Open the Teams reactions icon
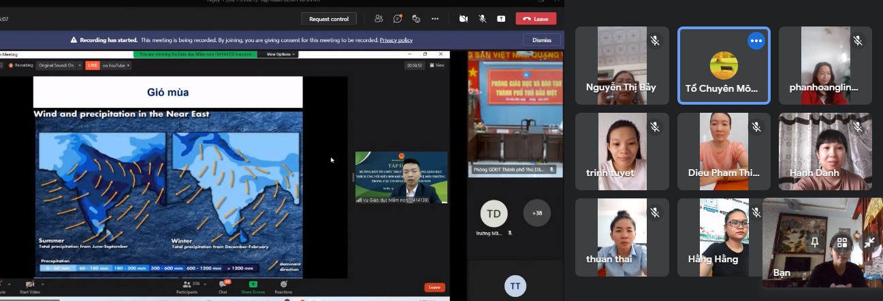Screen dimensions: 883x301 pyautogui.click(x=416, y=19)
